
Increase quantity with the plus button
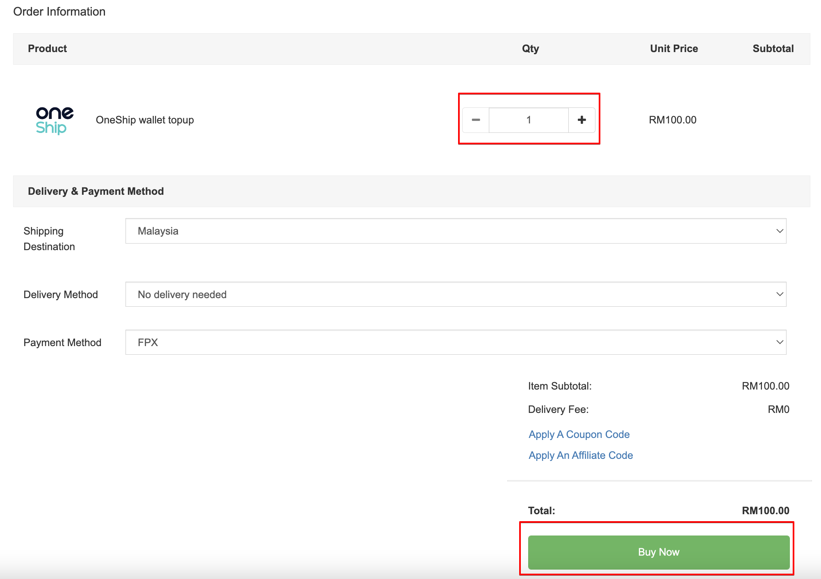click(582, 120)
